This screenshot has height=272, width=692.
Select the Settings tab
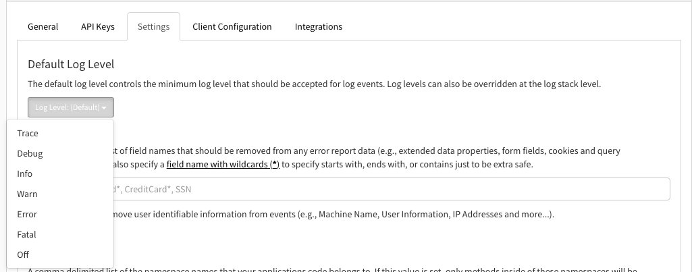point(153,27)
